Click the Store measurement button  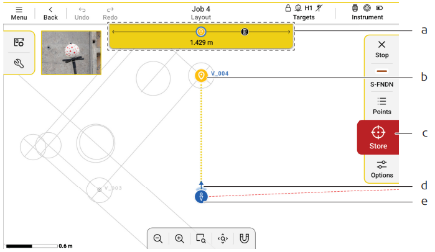coord(378,138)
